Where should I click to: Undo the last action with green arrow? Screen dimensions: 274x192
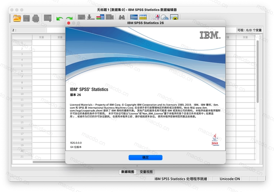pyautogui.click(x=59, y=18)
